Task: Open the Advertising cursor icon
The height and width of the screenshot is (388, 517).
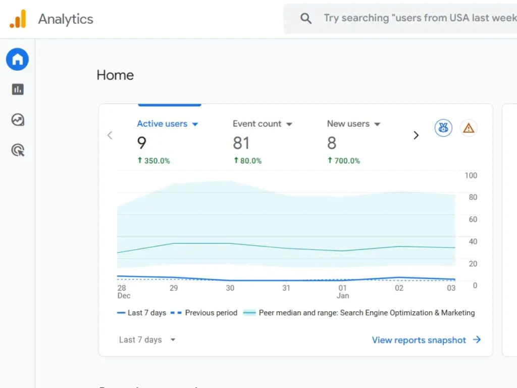Action: [18, 150]
